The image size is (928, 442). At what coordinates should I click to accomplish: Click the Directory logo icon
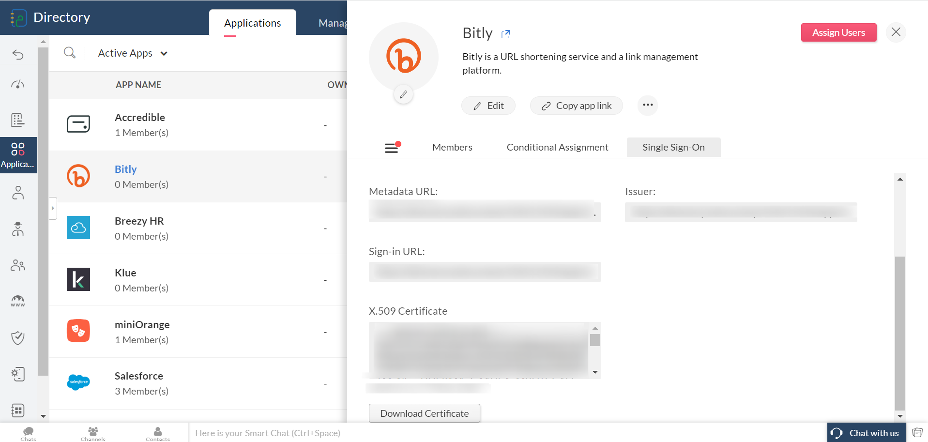(x=18, y=18)
